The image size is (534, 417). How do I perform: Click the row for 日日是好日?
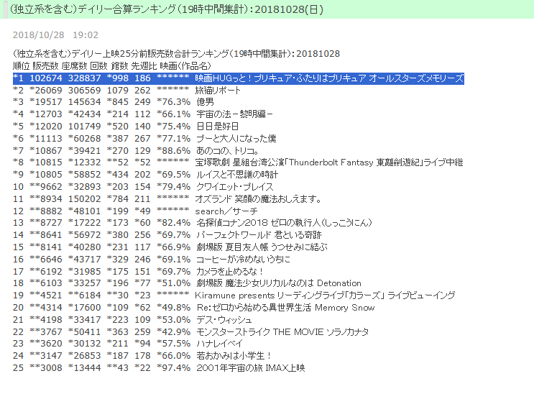coord(126,127)
